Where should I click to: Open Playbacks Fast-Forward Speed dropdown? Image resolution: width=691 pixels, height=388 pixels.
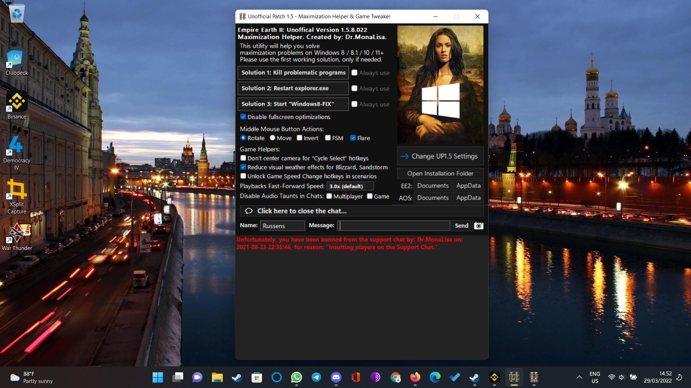tap(350, 186)
